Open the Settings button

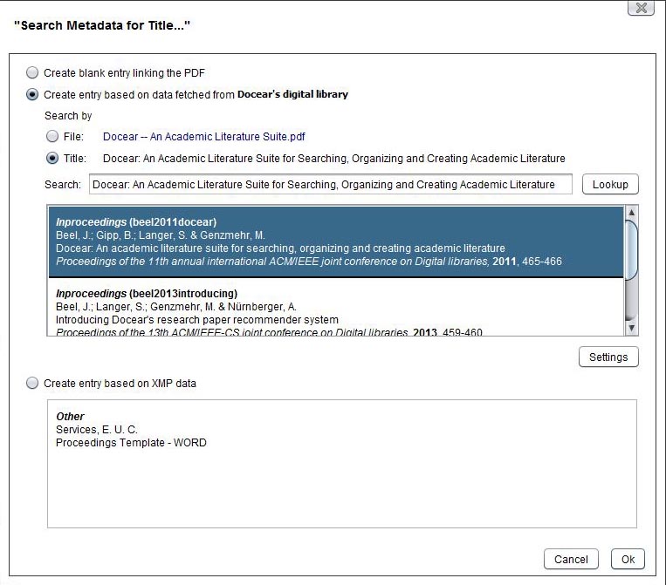tap(608, 357)
